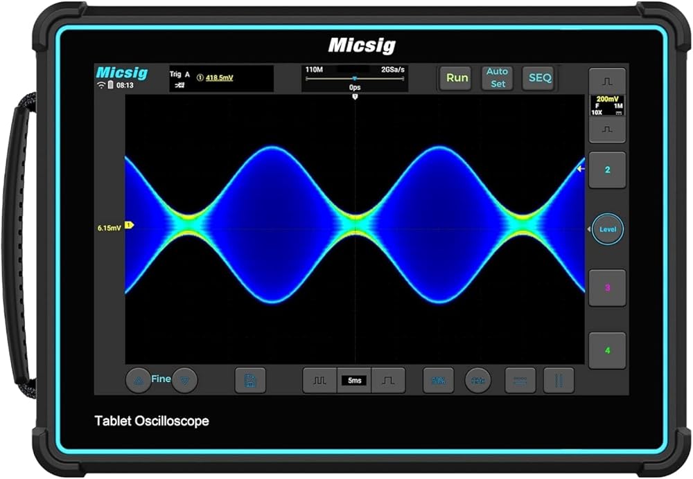
Task: Select the single-pulse timebase button
Action: click(x=388, y=380)
